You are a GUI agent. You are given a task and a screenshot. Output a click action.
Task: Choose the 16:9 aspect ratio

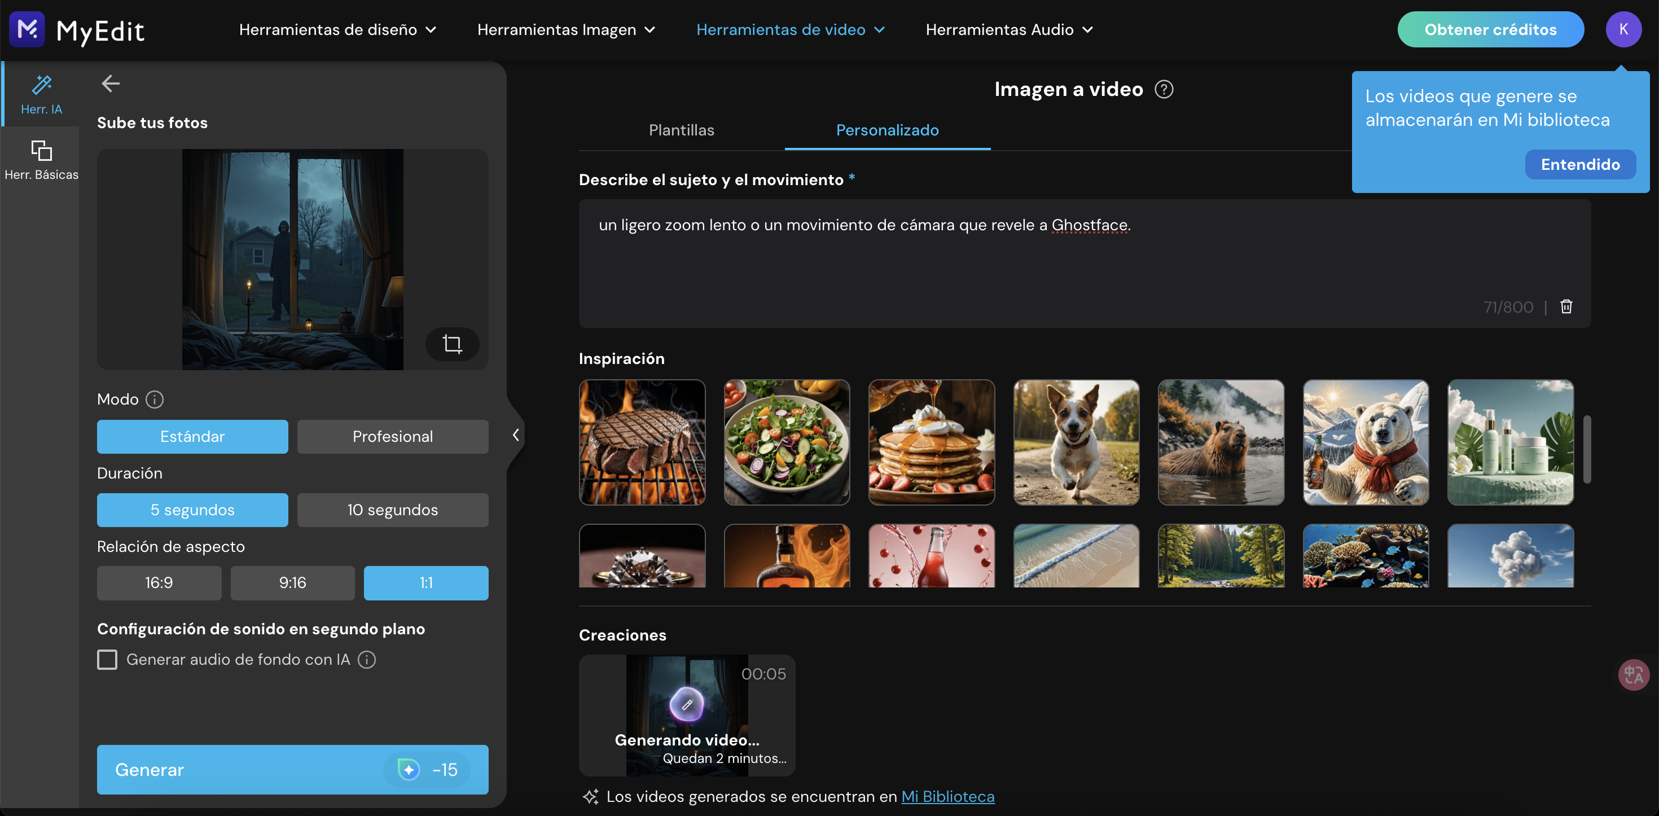159,583
